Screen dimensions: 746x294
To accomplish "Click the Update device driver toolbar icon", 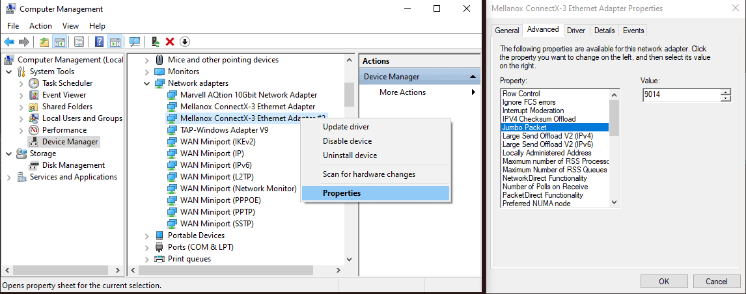I will 156,42.
